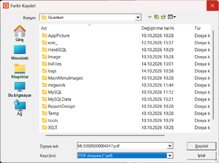219x163 pixels.
Task: Click date 10.10.2026 11:44 of migwork
Action: pos(157,85)
